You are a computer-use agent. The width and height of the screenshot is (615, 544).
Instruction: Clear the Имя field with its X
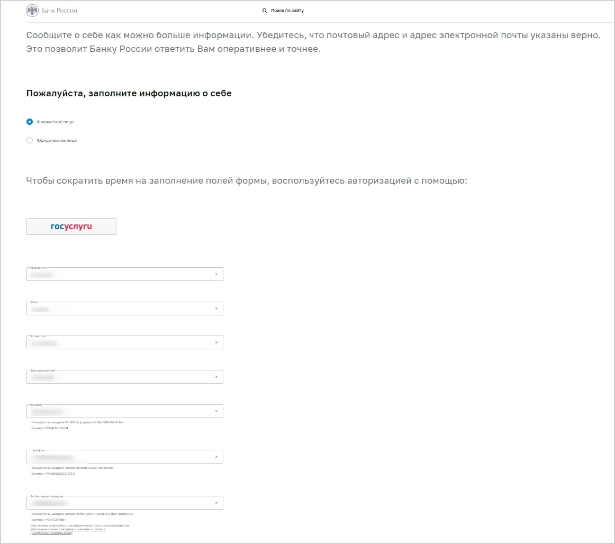[x=216, y=309]
